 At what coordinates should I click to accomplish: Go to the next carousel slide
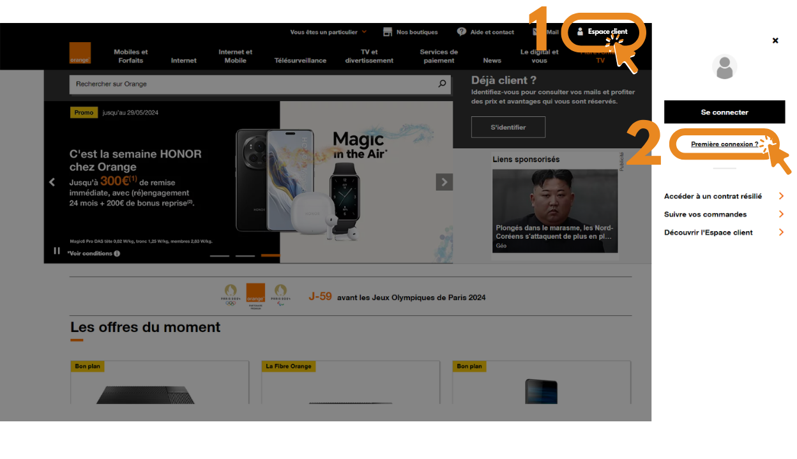coord(444,182)
